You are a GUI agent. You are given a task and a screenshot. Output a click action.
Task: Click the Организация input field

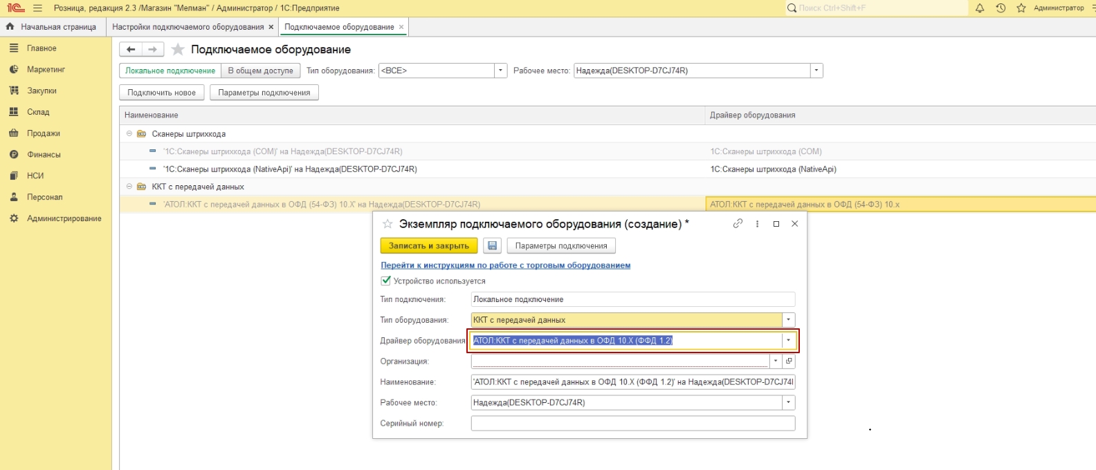click(620, 361)
